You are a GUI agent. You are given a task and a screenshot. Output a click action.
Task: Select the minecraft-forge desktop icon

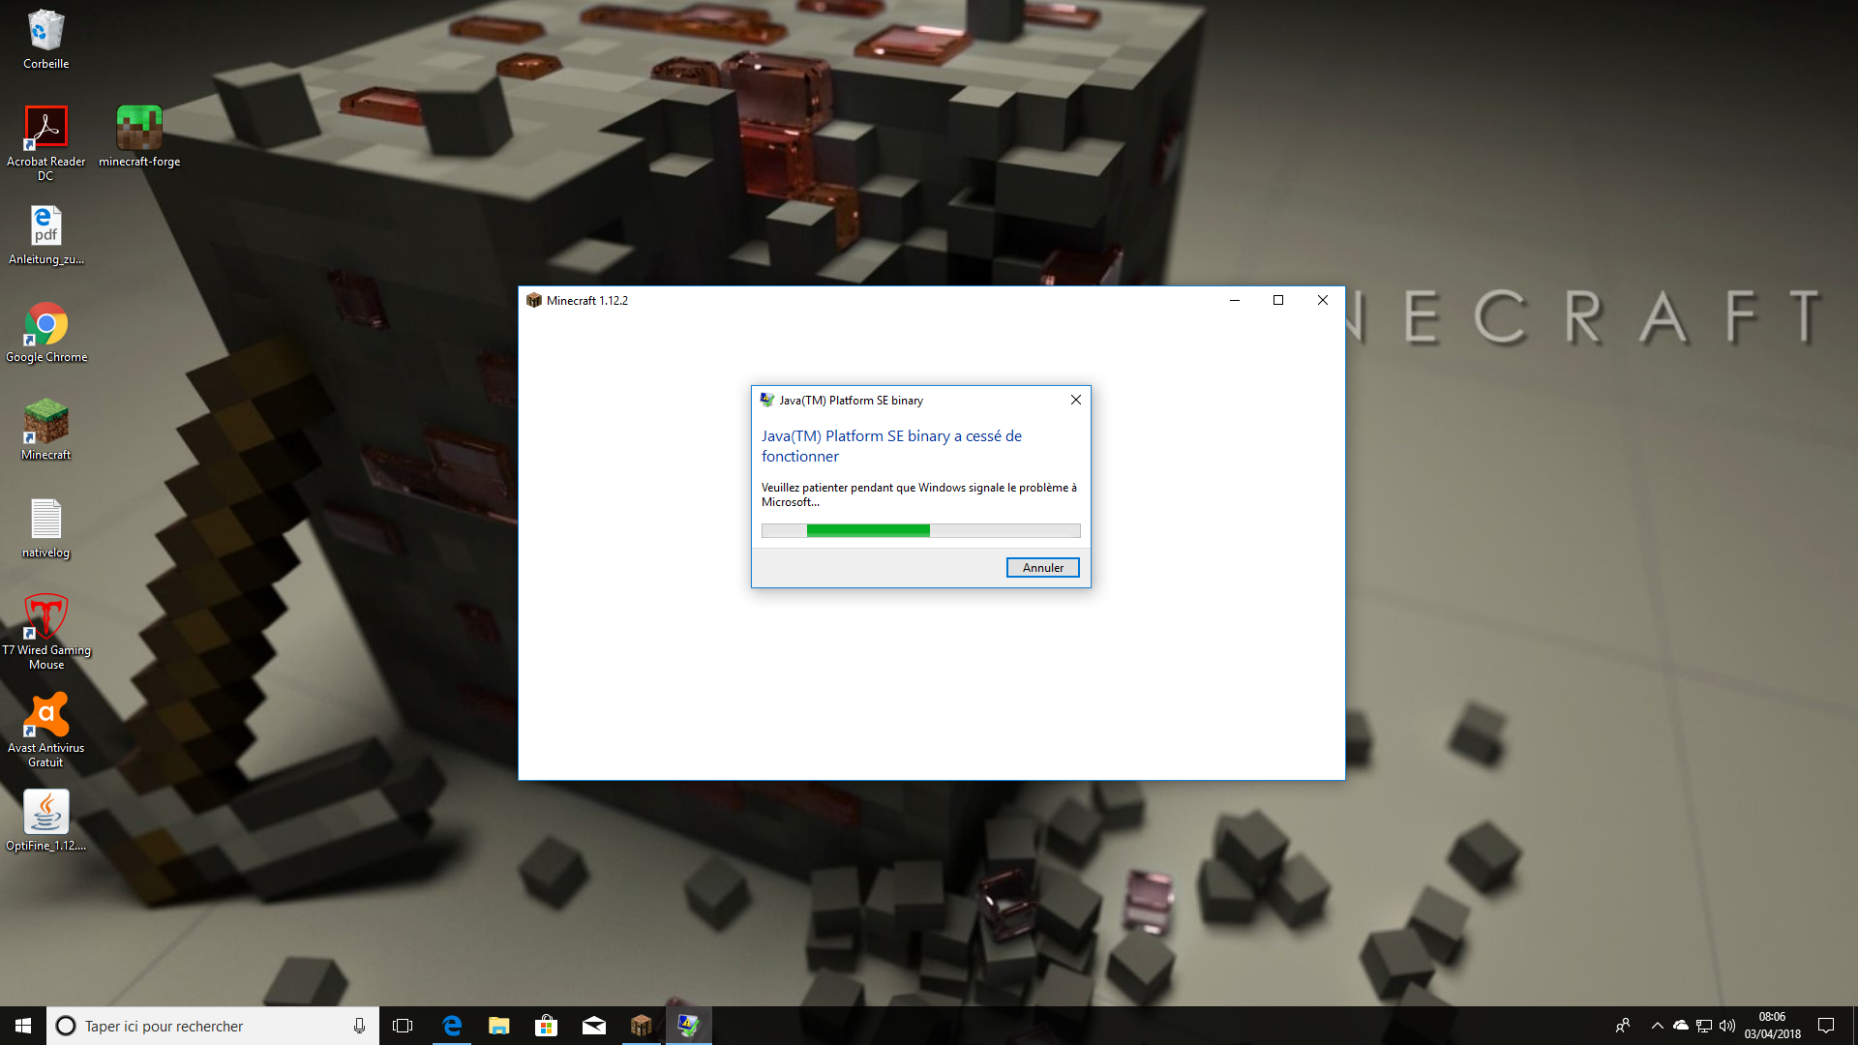(x=139, y=135)
